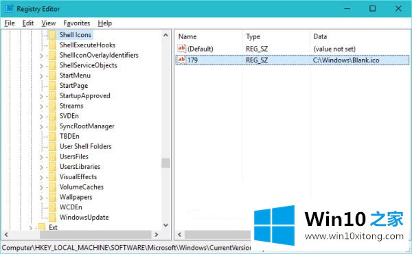Select the (Default) value name
The image size is (412, 254).
[x=201, y=49]
